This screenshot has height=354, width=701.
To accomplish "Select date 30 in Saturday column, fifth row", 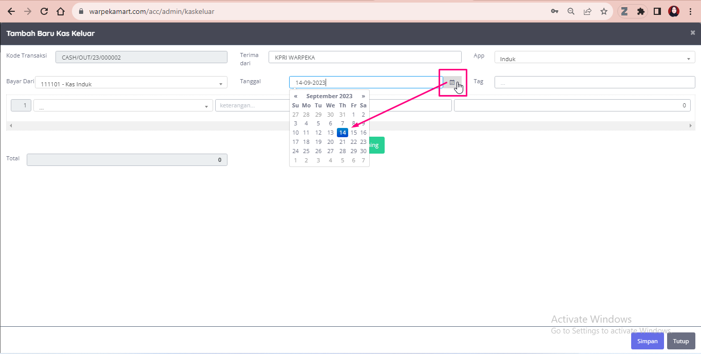I will 363,151.
